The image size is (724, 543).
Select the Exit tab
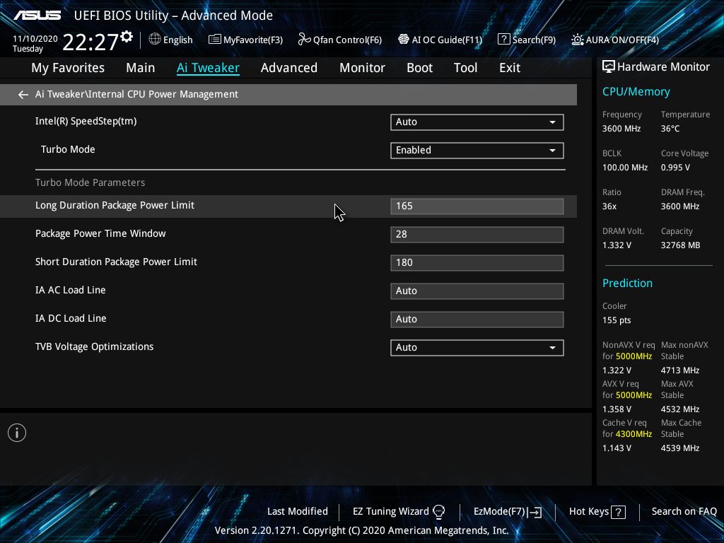[x=510, y=68]
